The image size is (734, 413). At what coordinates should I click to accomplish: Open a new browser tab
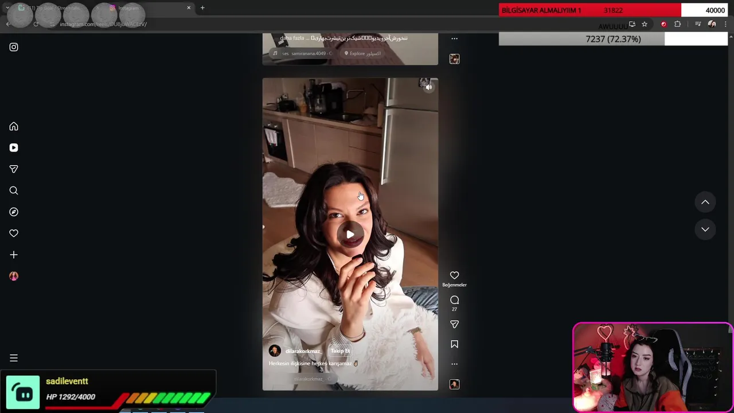click(x=202, y=8)
